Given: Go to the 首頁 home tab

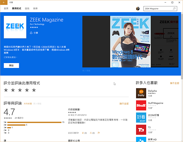Looking at the screenshot, I should 6,9.
